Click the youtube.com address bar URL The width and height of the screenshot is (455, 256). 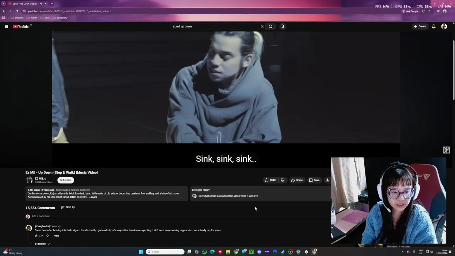coord(69,11)
